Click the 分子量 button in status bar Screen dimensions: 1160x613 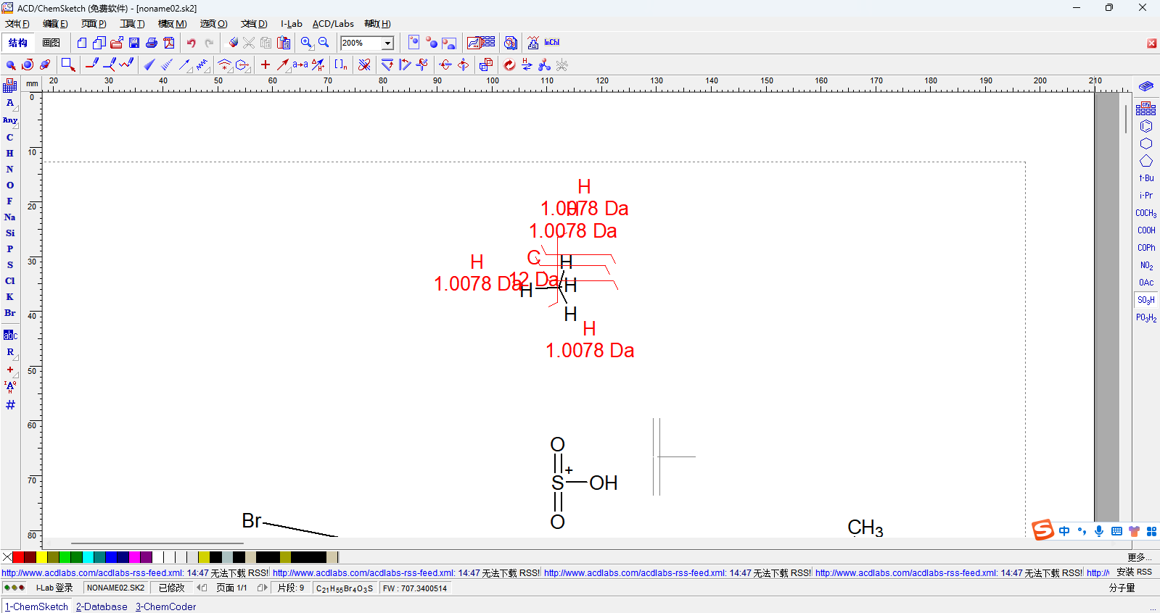tap(1122, 588)
